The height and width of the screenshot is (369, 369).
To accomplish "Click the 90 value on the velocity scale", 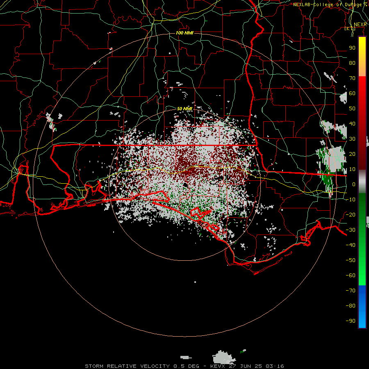I will (x=352, y=48).
